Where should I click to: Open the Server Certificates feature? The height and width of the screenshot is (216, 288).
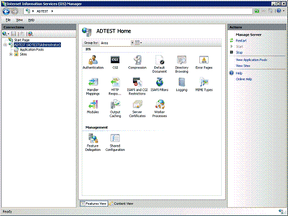point(137,109)
